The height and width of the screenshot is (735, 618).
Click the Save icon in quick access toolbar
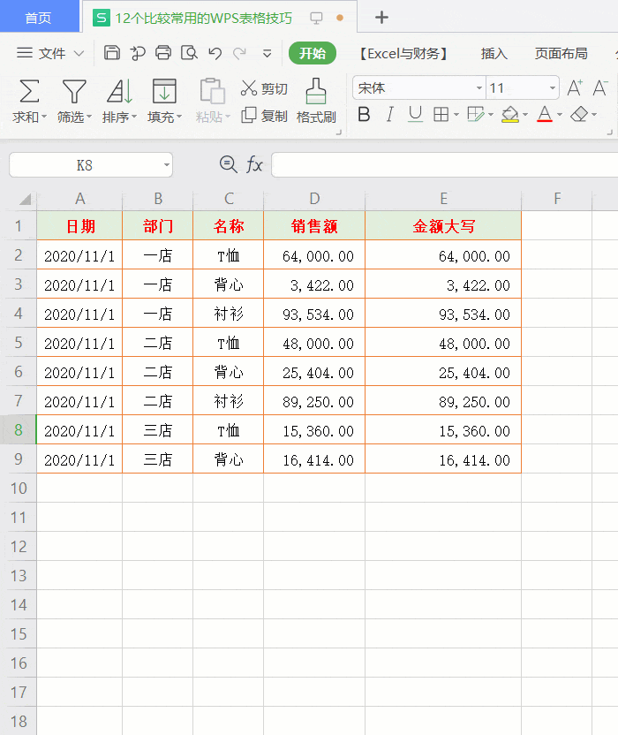point(112,53)
